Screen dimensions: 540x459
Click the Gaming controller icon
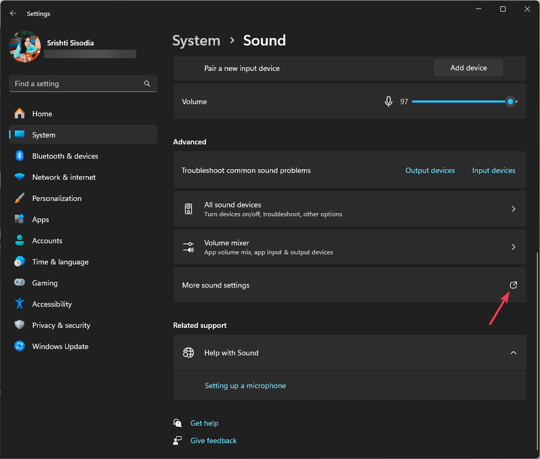coord(20,282)
